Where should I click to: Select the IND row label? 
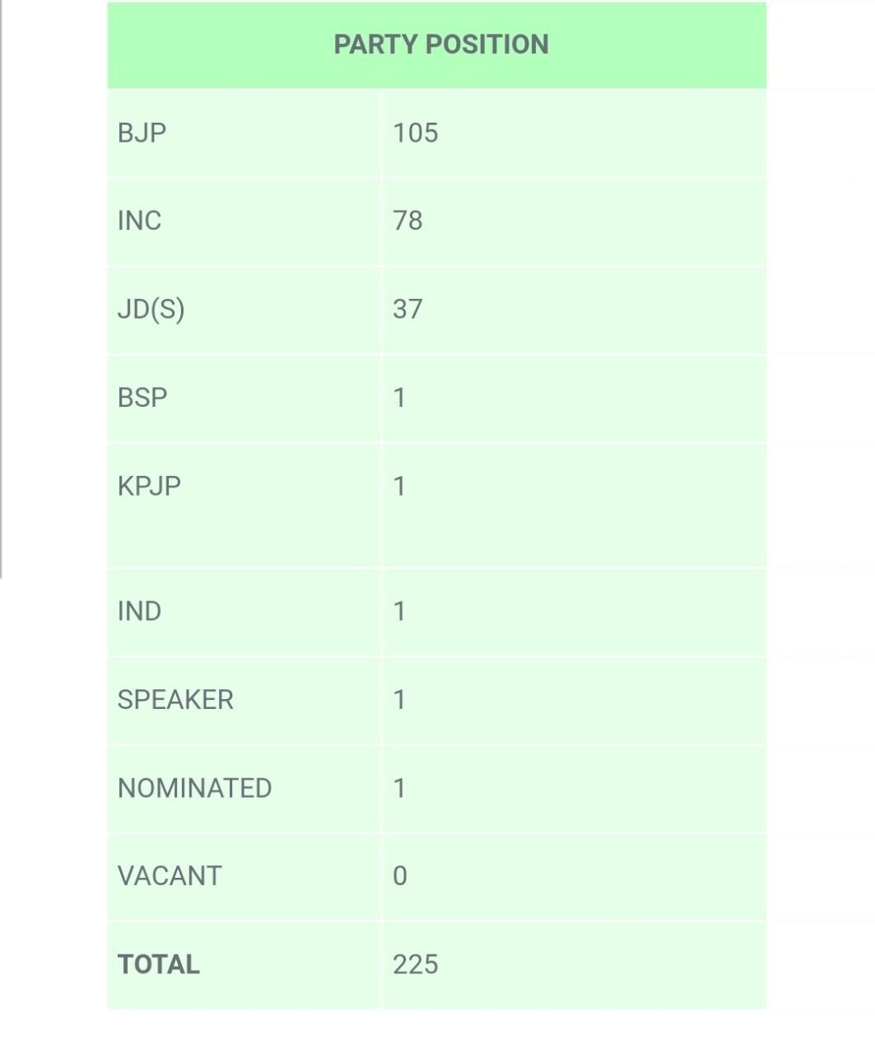tap(140, 611)
